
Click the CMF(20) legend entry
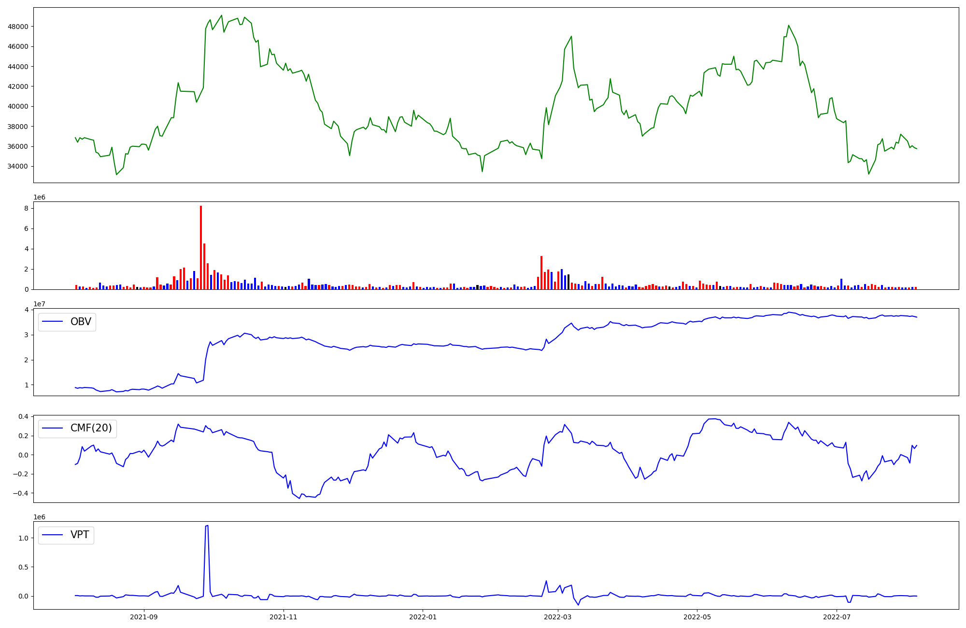click(91, 428)
